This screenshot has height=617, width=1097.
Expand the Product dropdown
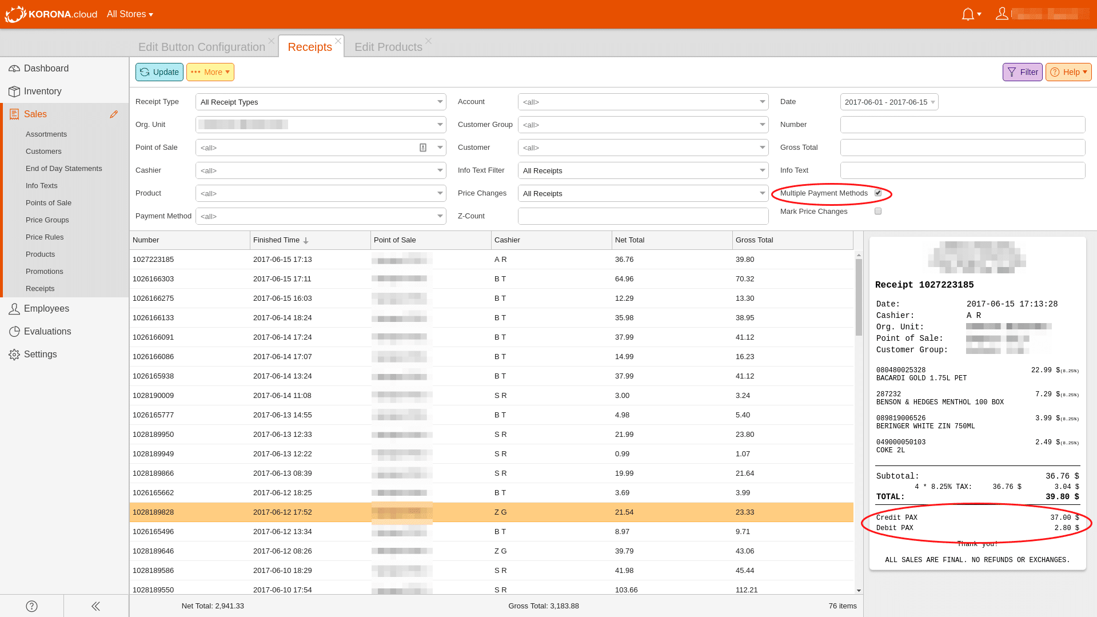(440, 193)
